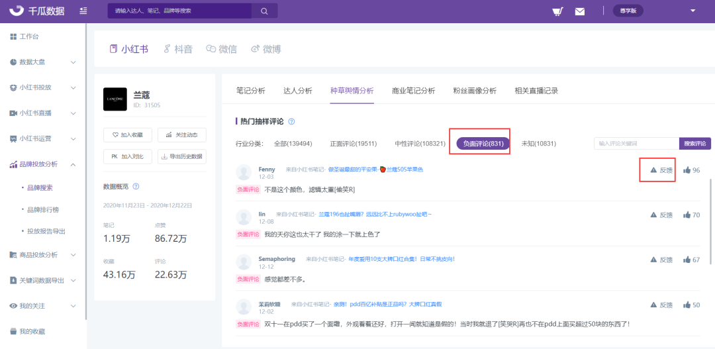Screen dimensions: 715x349
Task: Click PK 加入对比 button
Action: tap(128, 156)
